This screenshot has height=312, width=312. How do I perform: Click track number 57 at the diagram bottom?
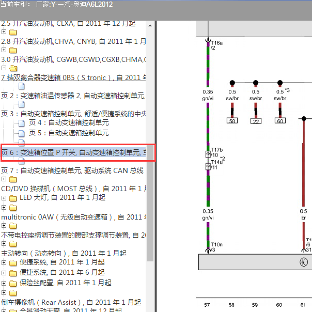pyautogui.click(x=207, y=305)
